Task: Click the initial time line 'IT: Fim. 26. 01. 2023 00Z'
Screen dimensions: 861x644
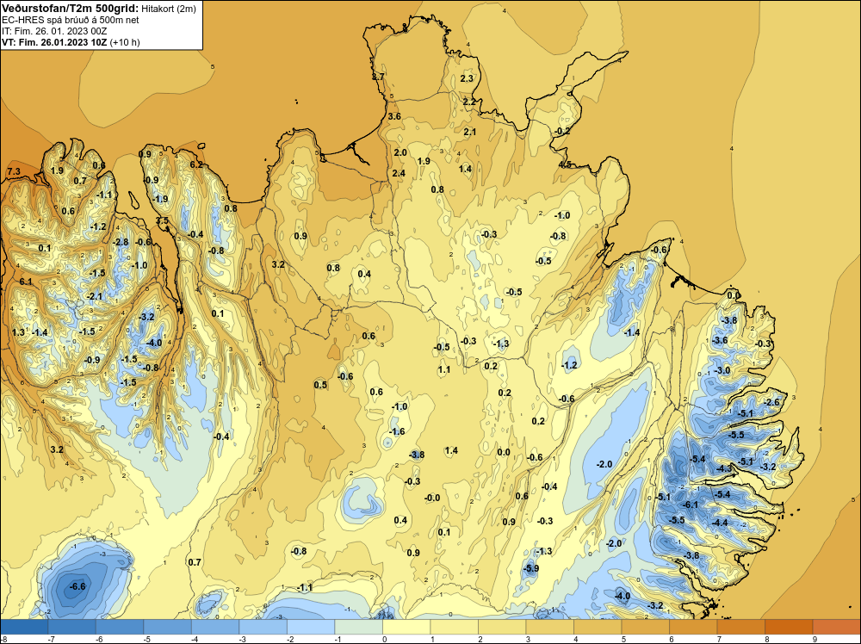Action: tap(54, 31)
